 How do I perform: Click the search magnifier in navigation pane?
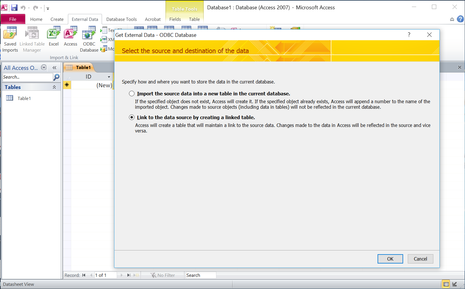[x=57, y=77]
